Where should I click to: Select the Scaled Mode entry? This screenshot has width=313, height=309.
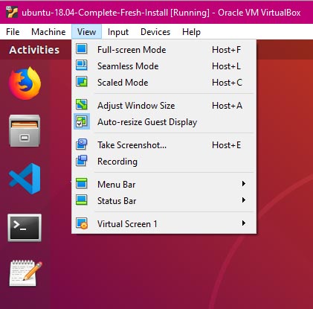coord(164,83)
